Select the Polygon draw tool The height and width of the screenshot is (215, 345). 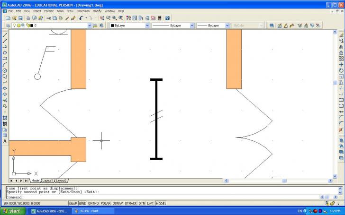click(x=5, y=52)
